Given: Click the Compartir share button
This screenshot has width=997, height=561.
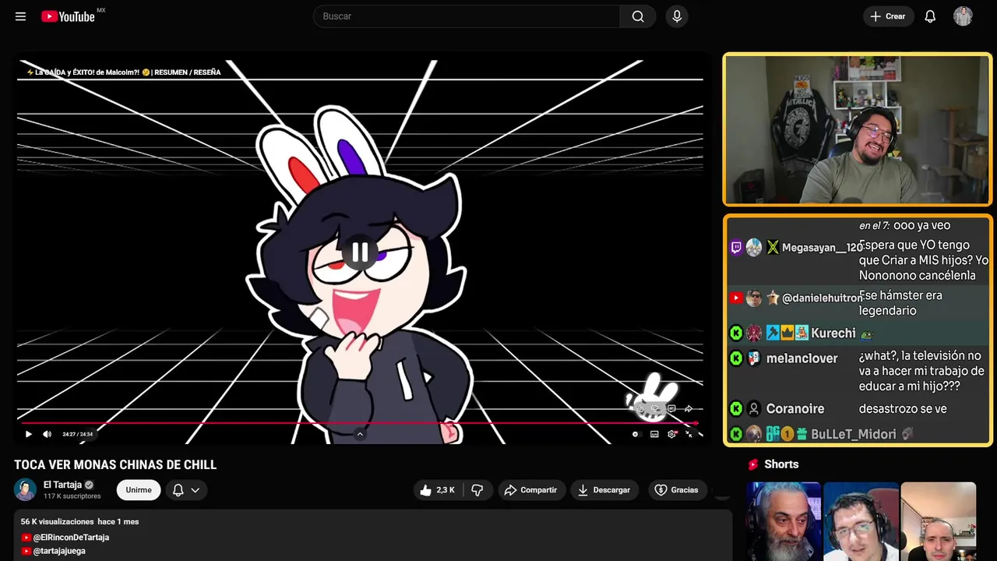Looking at the screenshot, I should coord(531,490).
